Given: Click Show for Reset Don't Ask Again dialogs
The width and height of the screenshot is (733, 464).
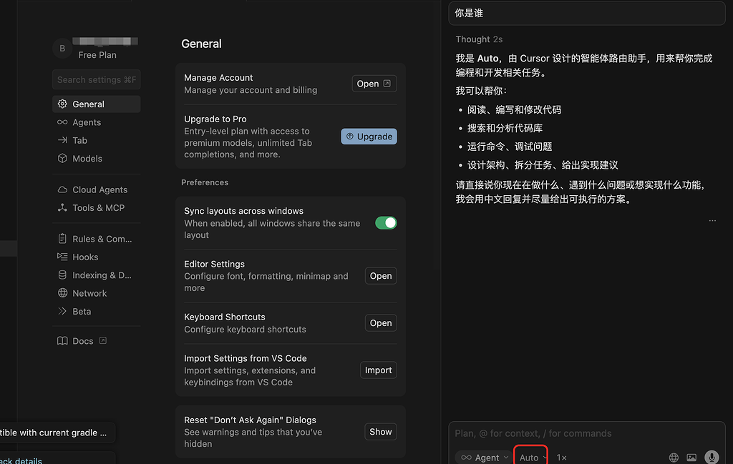Looking at the screenshot, I should (x=381, y=432).
